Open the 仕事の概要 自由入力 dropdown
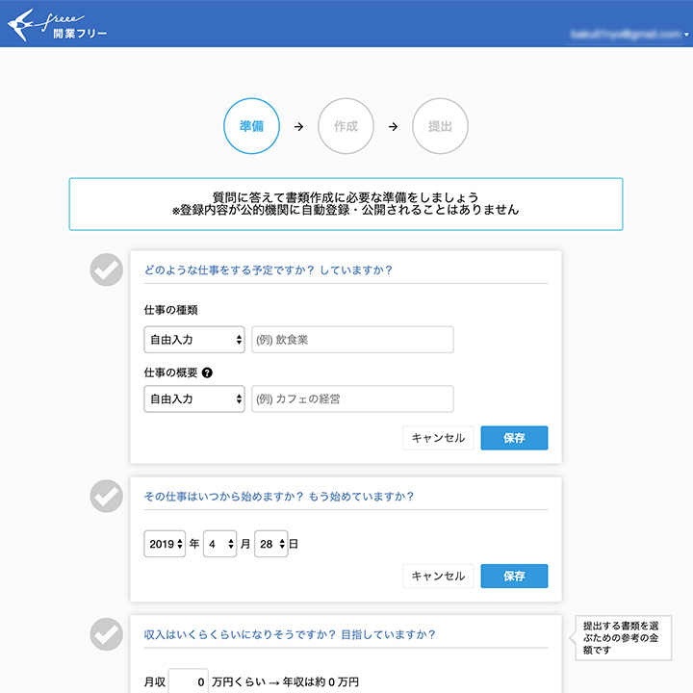The image size is (693, 693). pyautogui.click(x=194, y=398)
